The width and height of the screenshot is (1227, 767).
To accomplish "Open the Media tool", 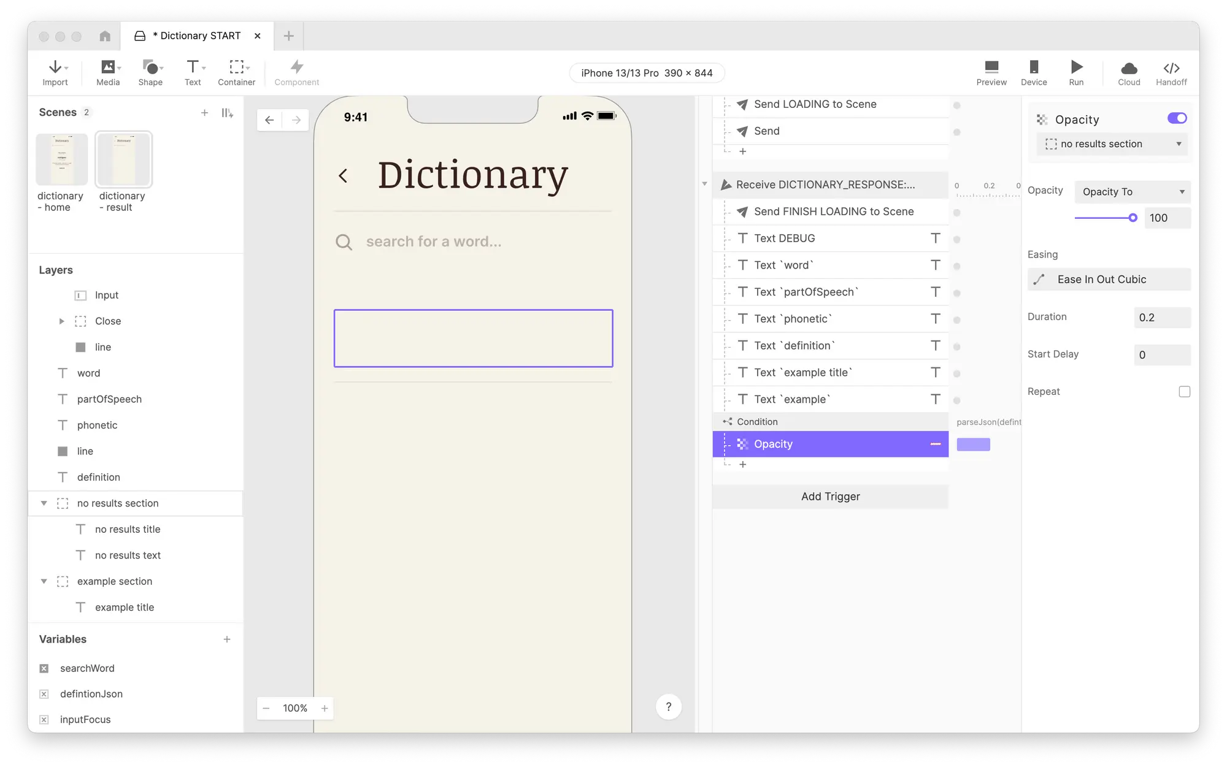I will pyautogui.click(x=108, y=67).
